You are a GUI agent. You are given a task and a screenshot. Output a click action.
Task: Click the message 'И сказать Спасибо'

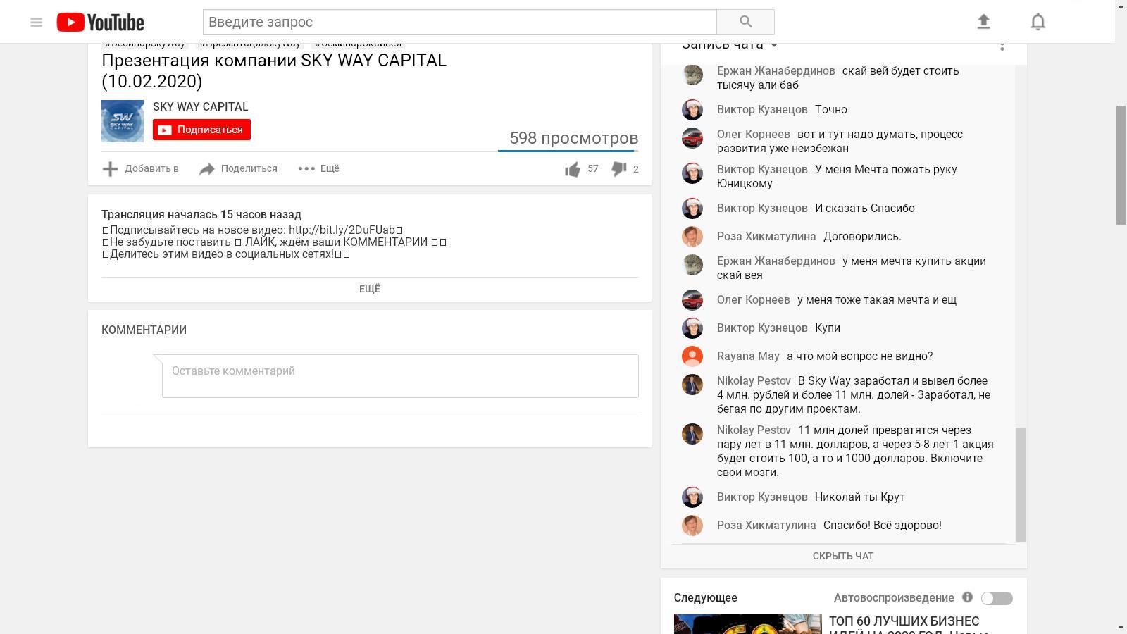coord(865,208)
